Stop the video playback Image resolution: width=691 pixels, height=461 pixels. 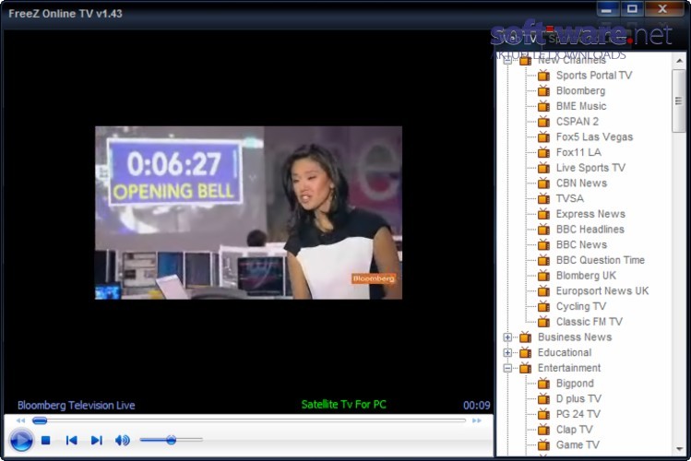[x=46, y=440]
